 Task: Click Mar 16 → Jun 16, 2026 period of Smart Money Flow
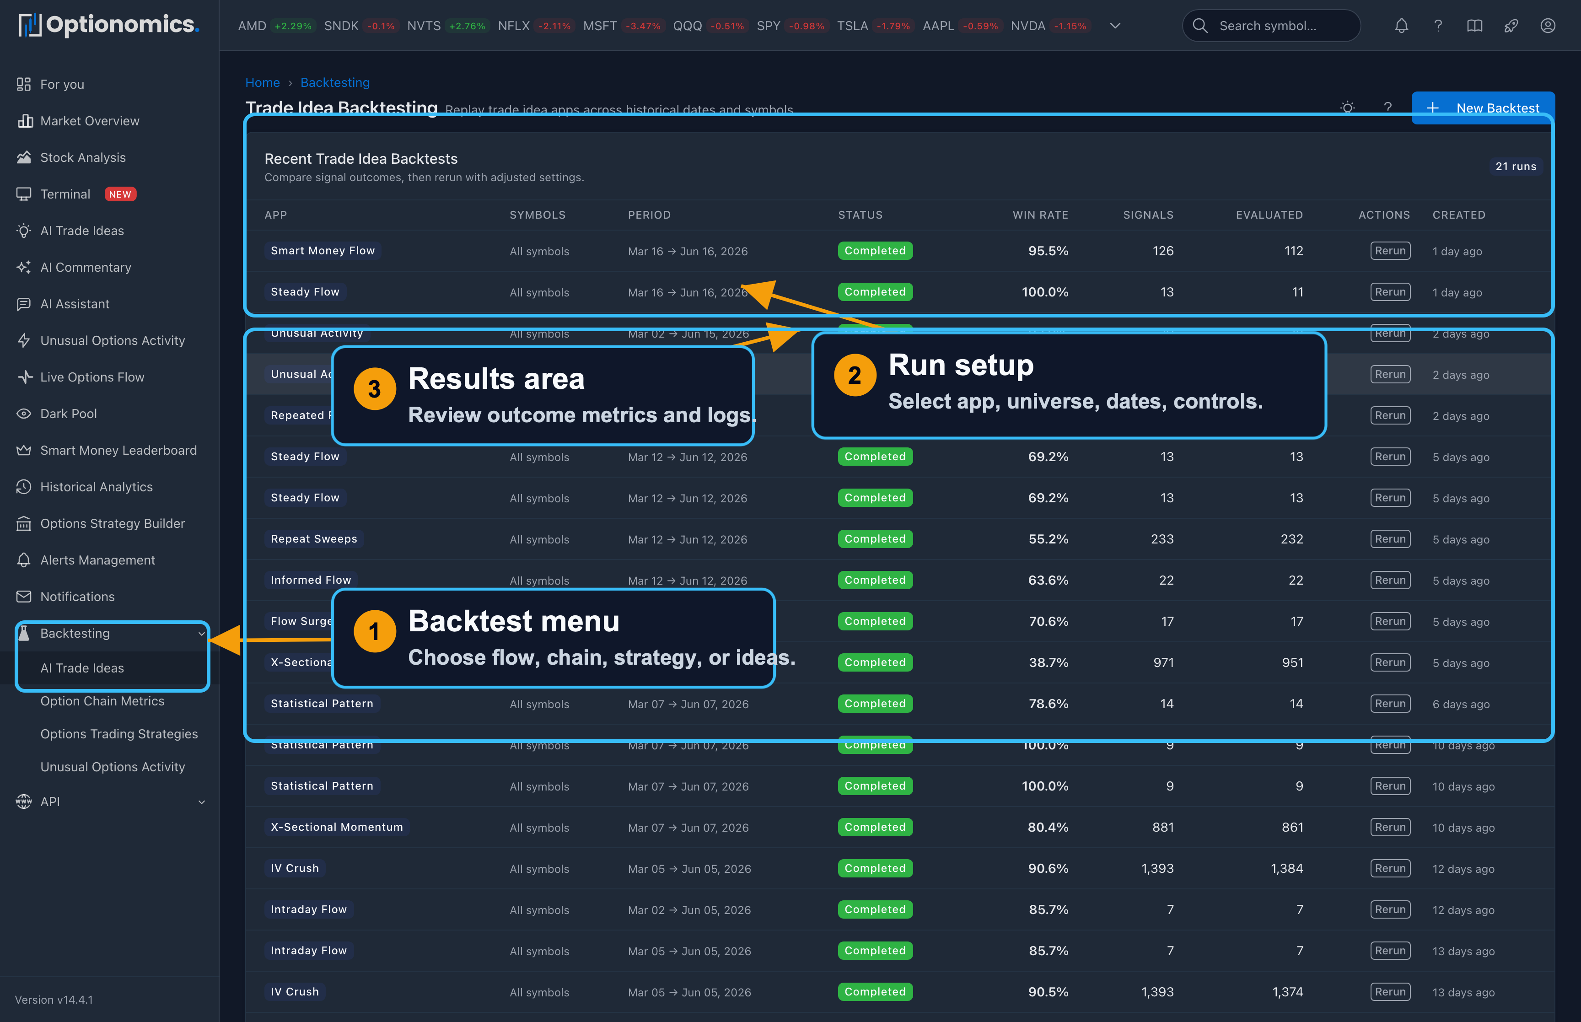pyautogui.click(x=687, y=252)
